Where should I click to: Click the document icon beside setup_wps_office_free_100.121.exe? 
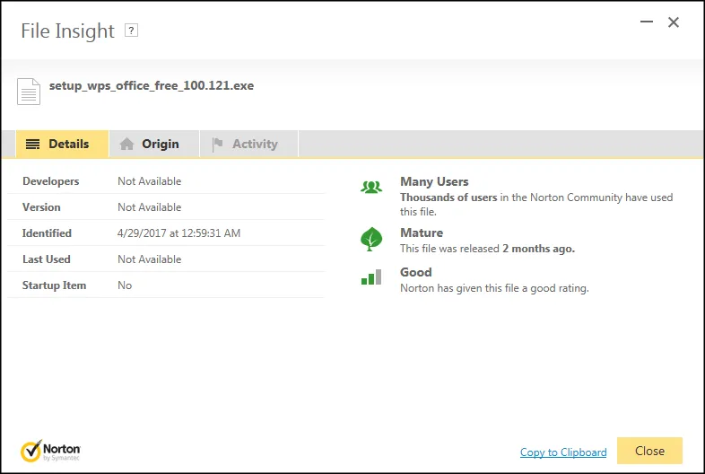pos(29,92)
